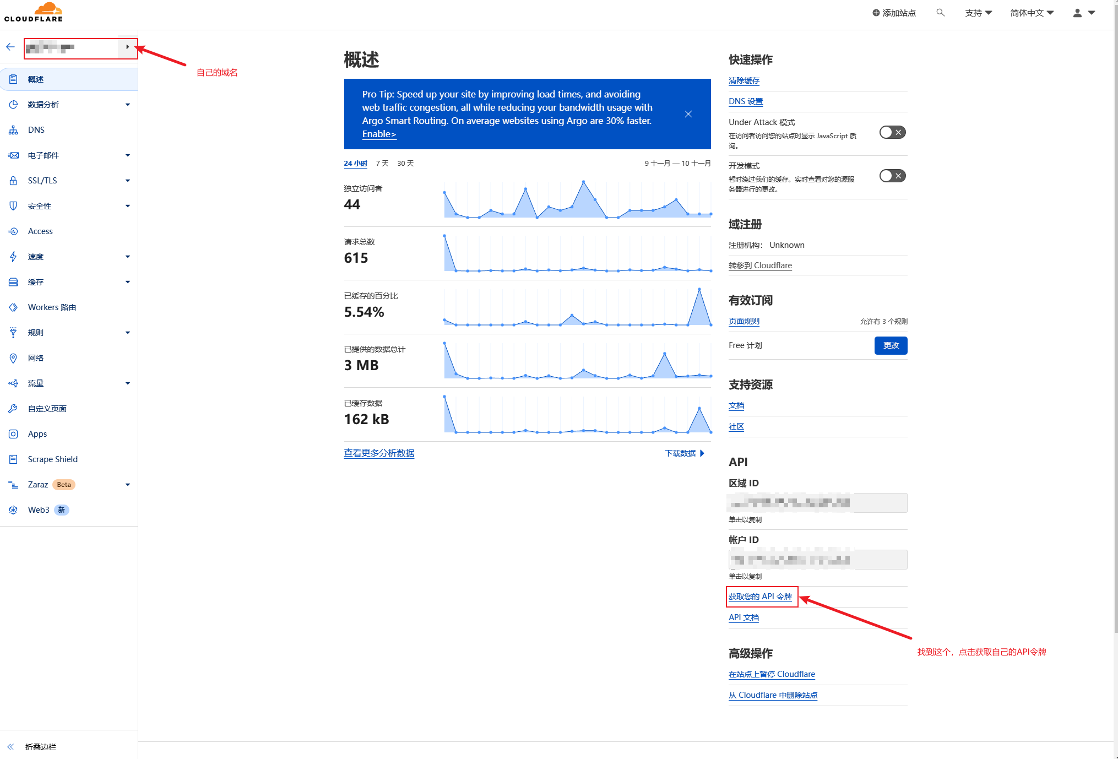Switch chart range to 7 天

click(x=382, y=164)
